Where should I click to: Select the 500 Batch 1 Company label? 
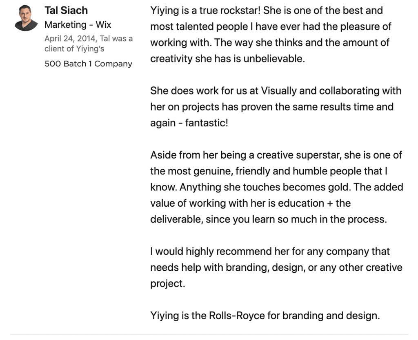(88, 64)
